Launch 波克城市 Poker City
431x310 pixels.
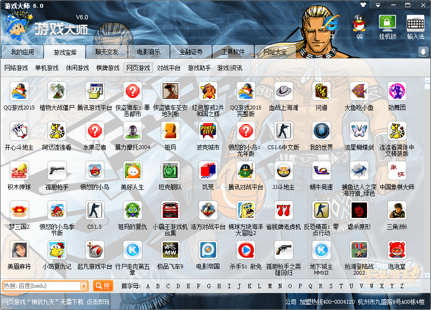click(x=208, y=131)
